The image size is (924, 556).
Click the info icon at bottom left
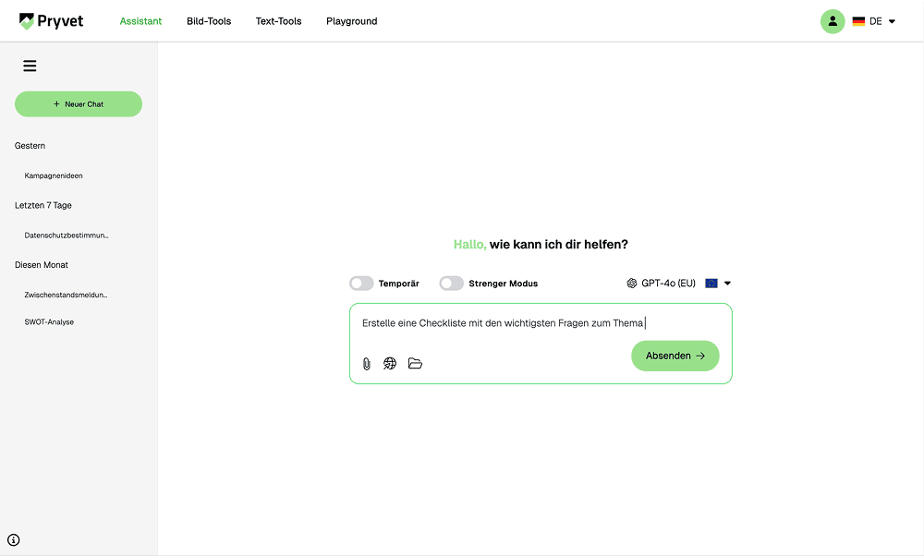12,539
